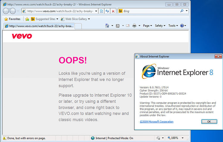Click Cipher Strength: 256-bit text
Image resolution: width=223 pixels, height=142 pixels.
pos(154,90)
